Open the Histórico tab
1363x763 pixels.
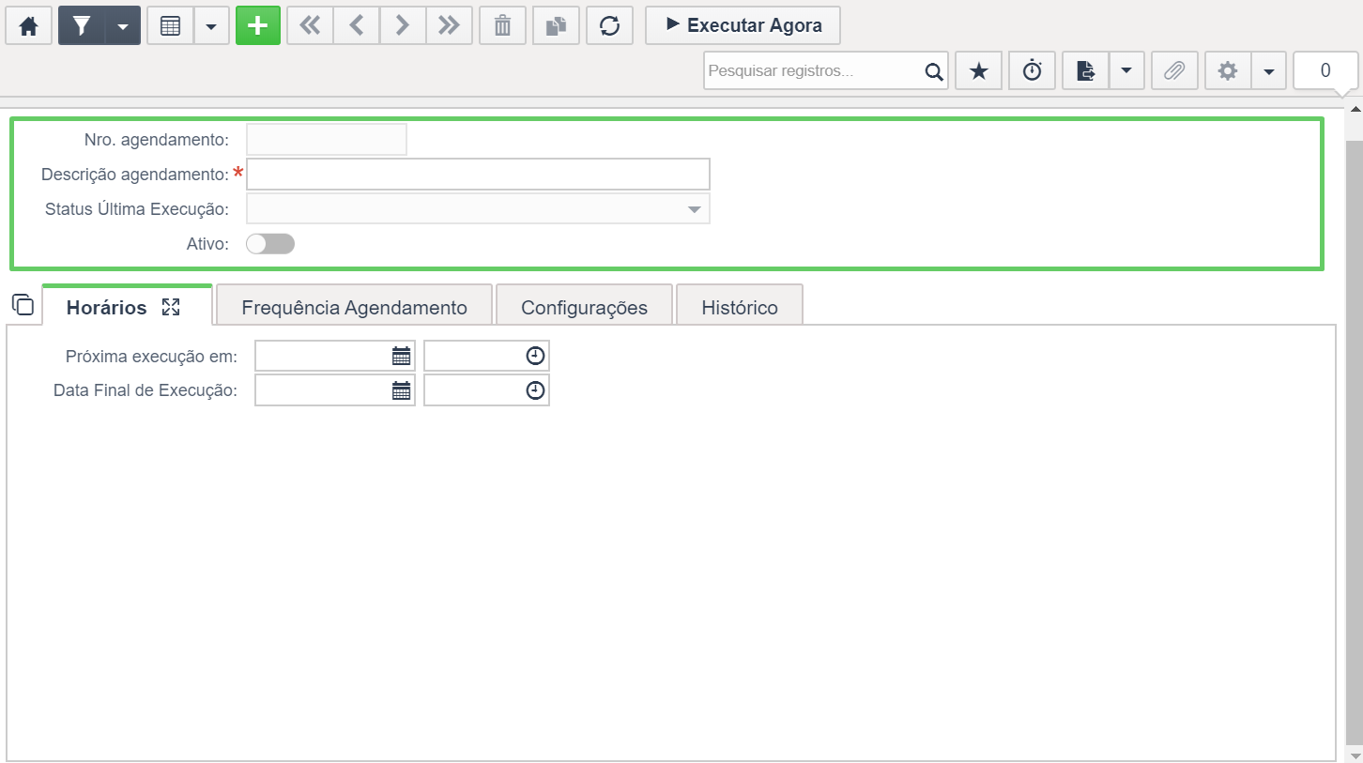point(740,307)
